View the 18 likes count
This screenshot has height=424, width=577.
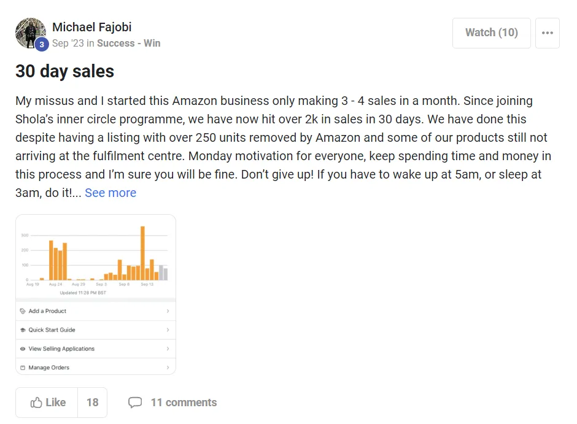point(92,403)
